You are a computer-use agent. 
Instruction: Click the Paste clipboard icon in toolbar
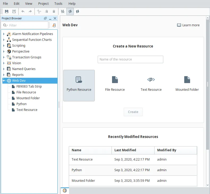[x=54, y=11]
